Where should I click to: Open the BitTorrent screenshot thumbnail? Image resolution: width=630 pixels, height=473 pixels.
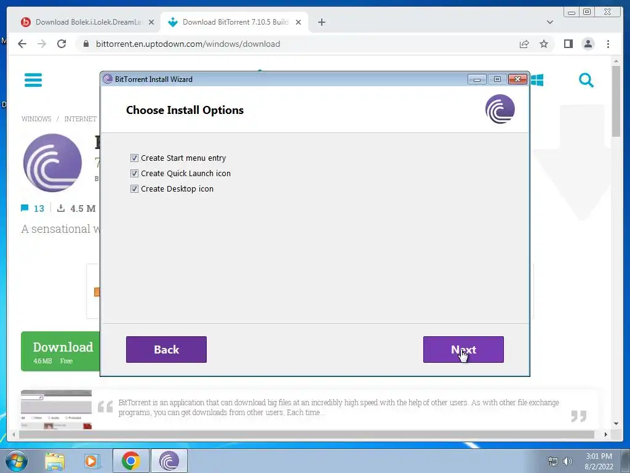tap(56, 410)
